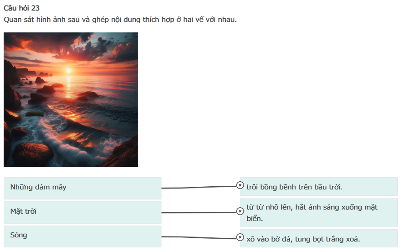Click the X icon beside "từ từ nhô lên"
The height and width of the screenshot is (252, 401).
coord(240,211)
